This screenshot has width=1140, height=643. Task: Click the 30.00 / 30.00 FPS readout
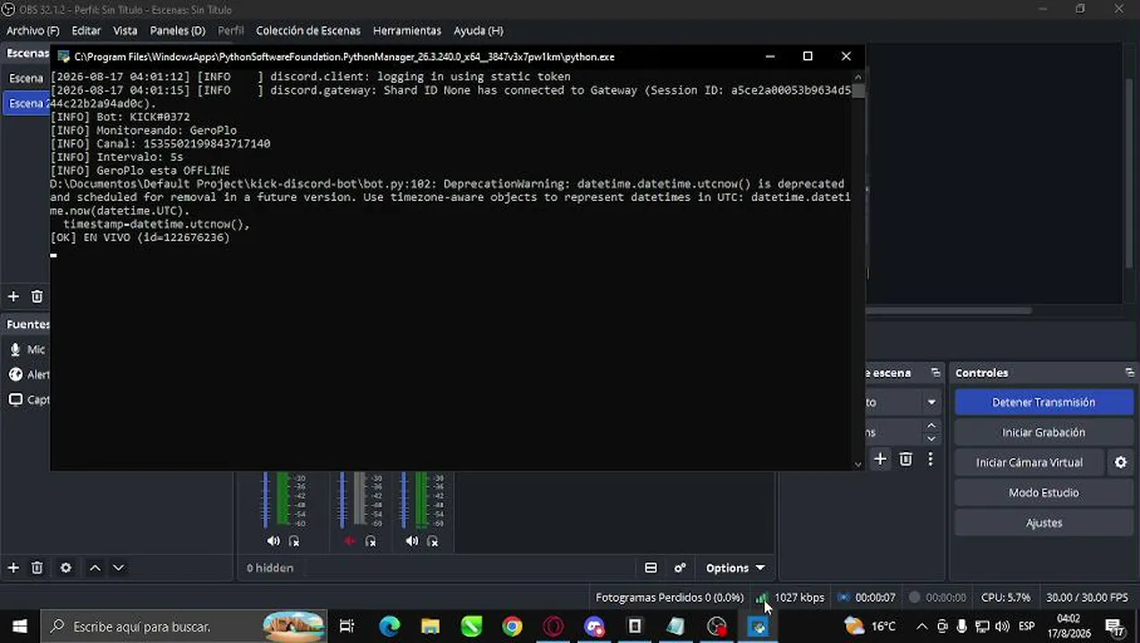1087,597
